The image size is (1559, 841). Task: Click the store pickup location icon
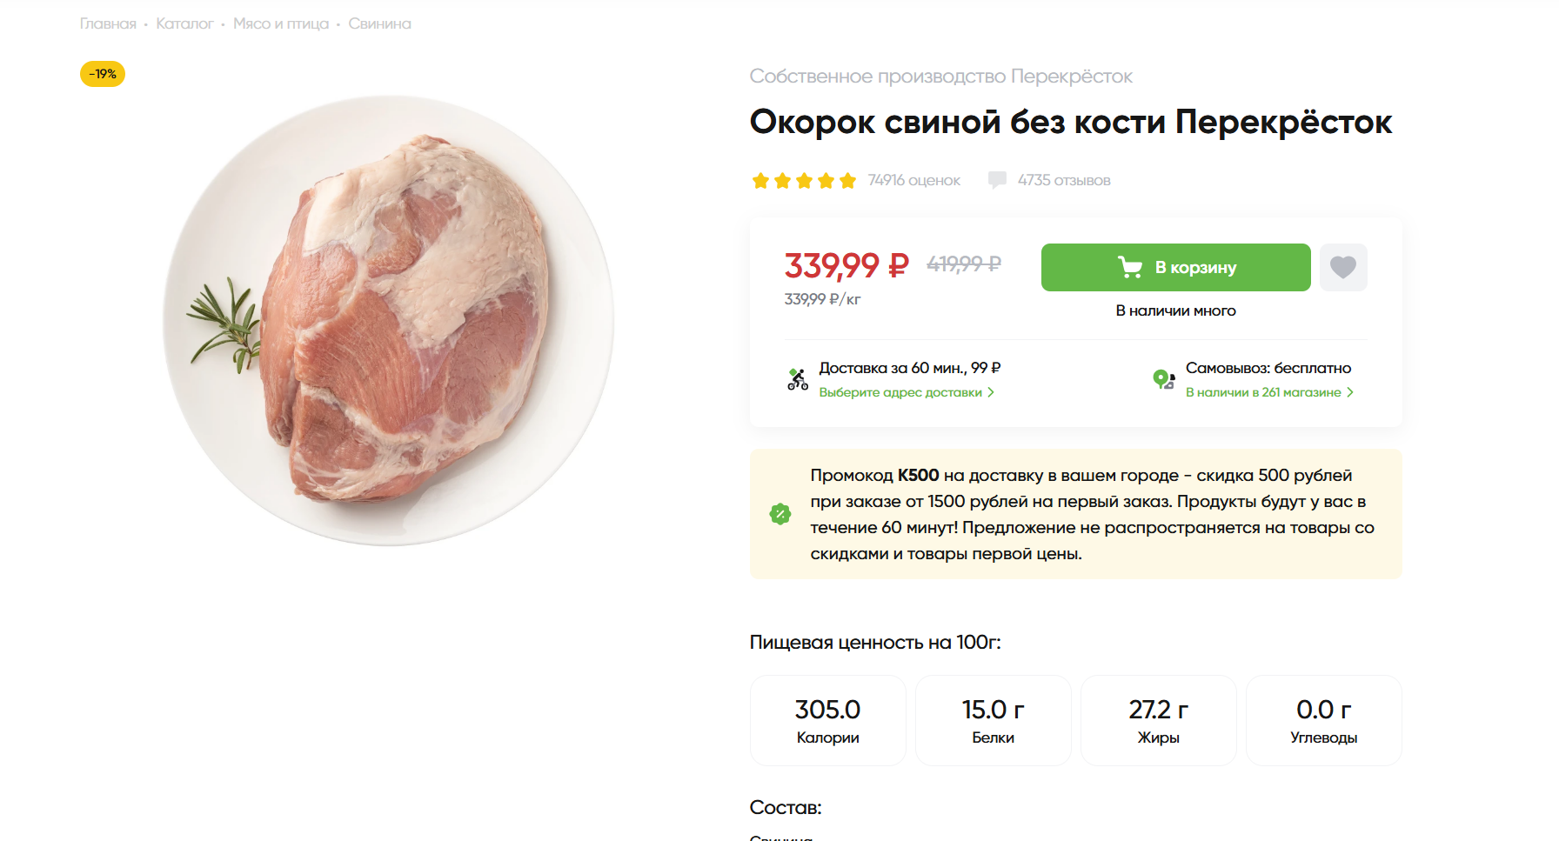click(1163, 379)
